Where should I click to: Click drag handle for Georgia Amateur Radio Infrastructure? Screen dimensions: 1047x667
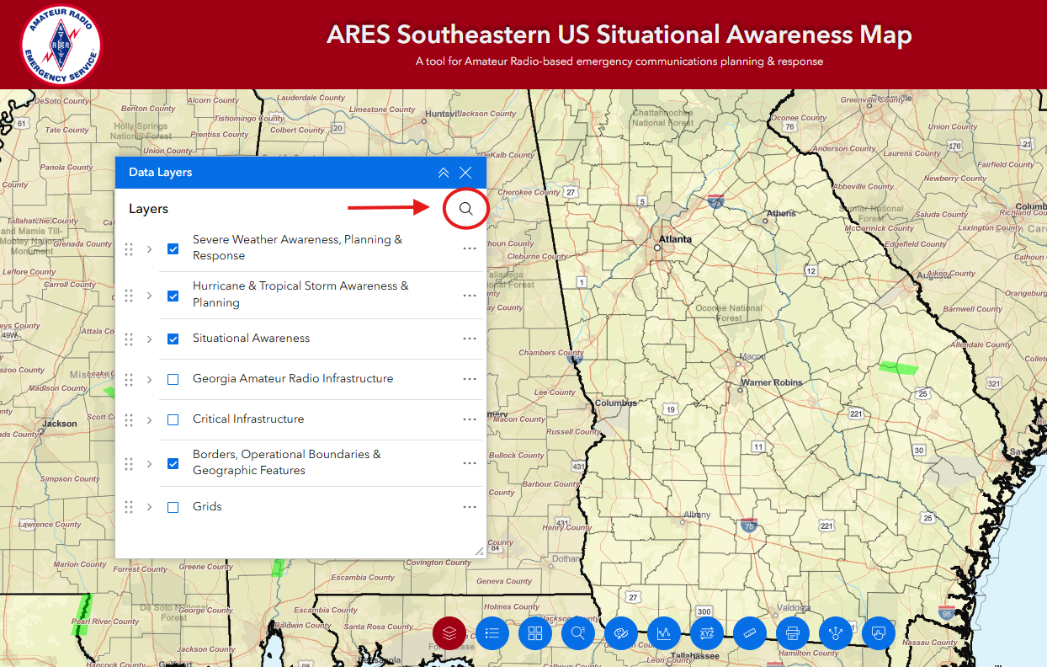(129, 380)
